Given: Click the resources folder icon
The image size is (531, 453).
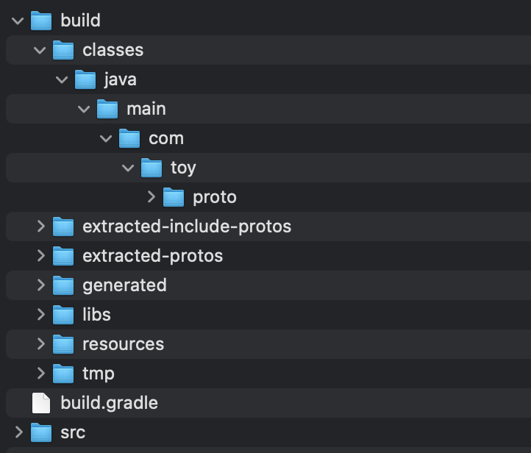Looking at the screenshot, I should [63, 344].
